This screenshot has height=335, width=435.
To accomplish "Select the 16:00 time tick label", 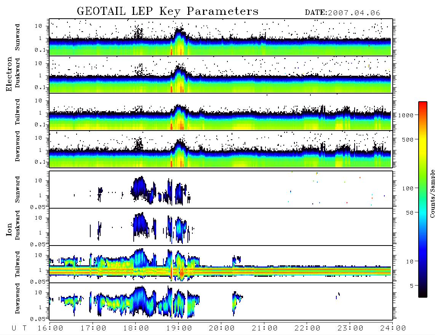I will (x=50, y=328).
